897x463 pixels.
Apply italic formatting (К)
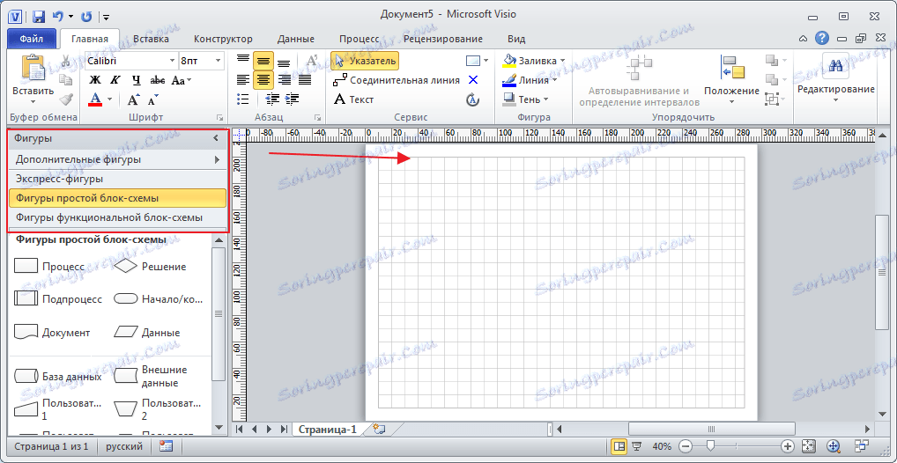[x=115, y=80]
